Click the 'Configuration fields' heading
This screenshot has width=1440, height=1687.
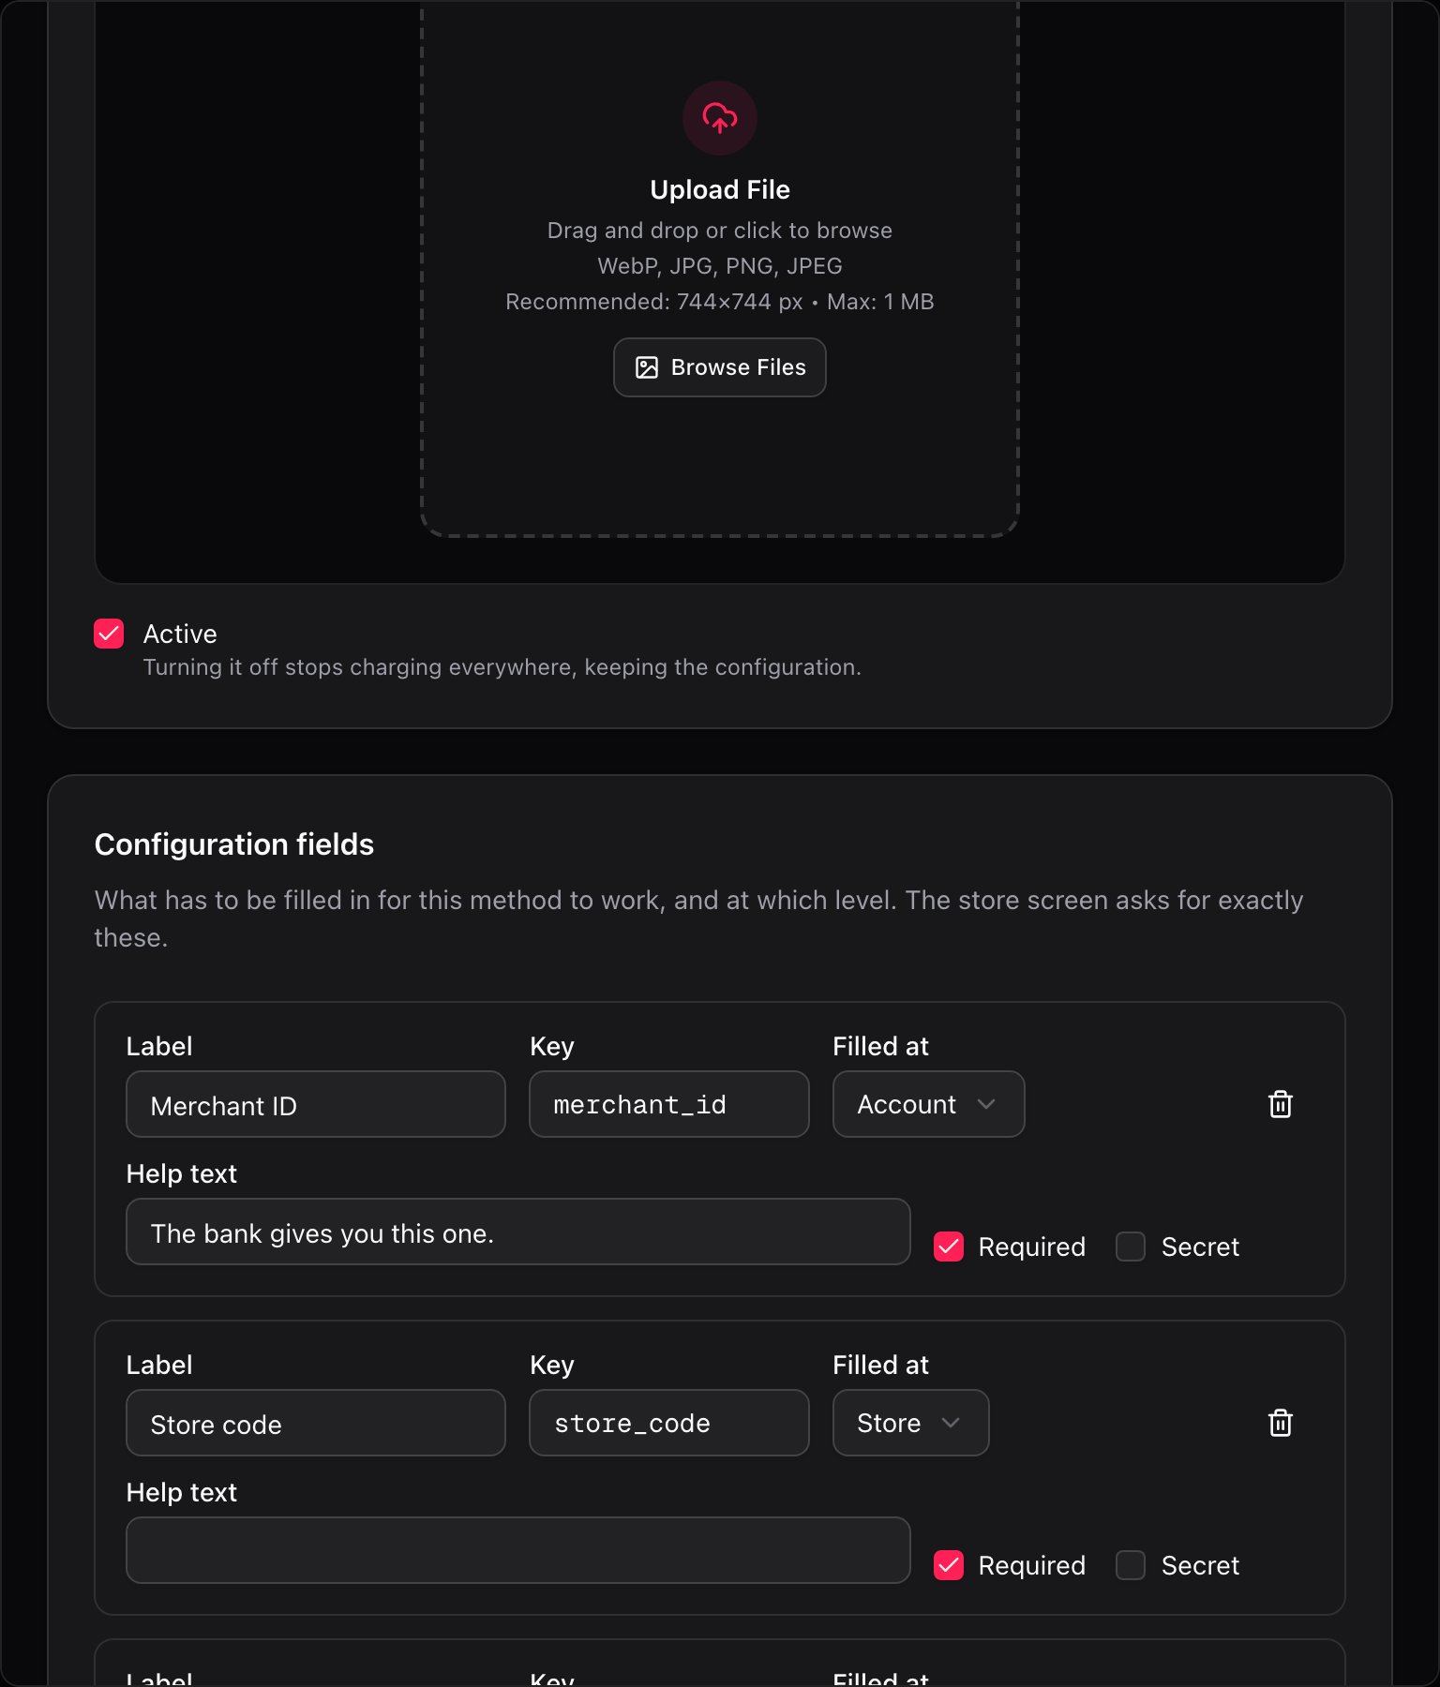tap(234, 844)
